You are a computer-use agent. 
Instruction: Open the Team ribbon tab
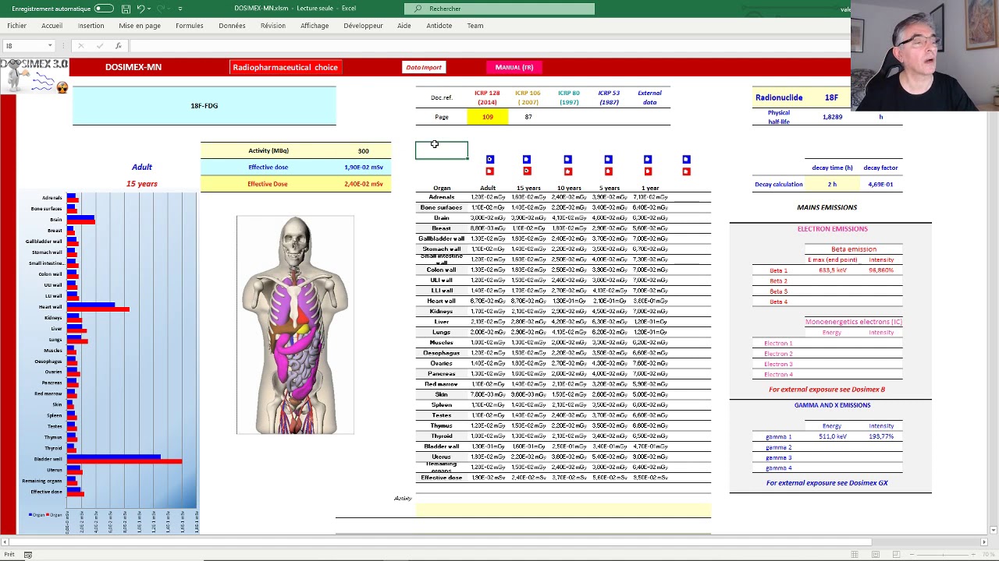tap(475, 26)
